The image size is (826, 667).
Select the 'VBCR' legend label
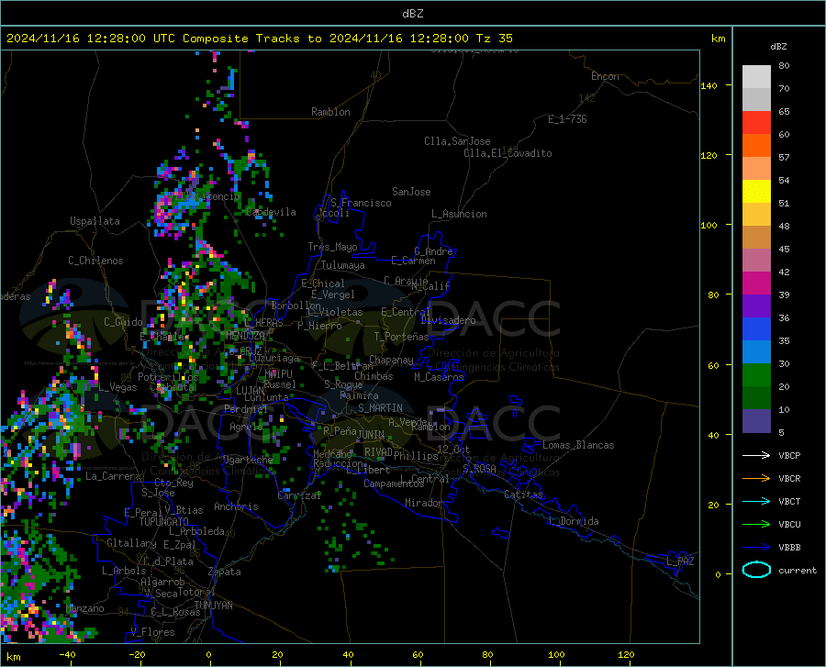(x=789, y=479)
